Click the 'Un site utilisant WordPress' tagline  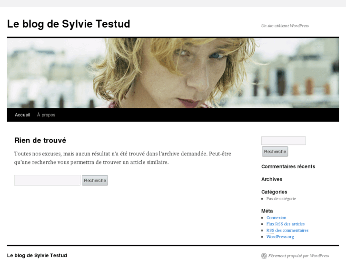(x=285, y=26)
